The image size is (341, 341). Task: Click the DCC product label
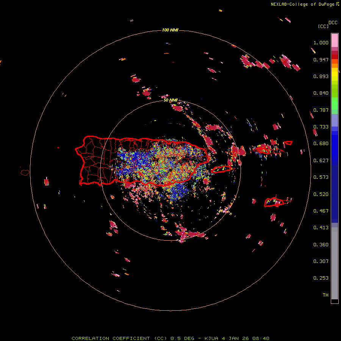[x=333, y=23]
